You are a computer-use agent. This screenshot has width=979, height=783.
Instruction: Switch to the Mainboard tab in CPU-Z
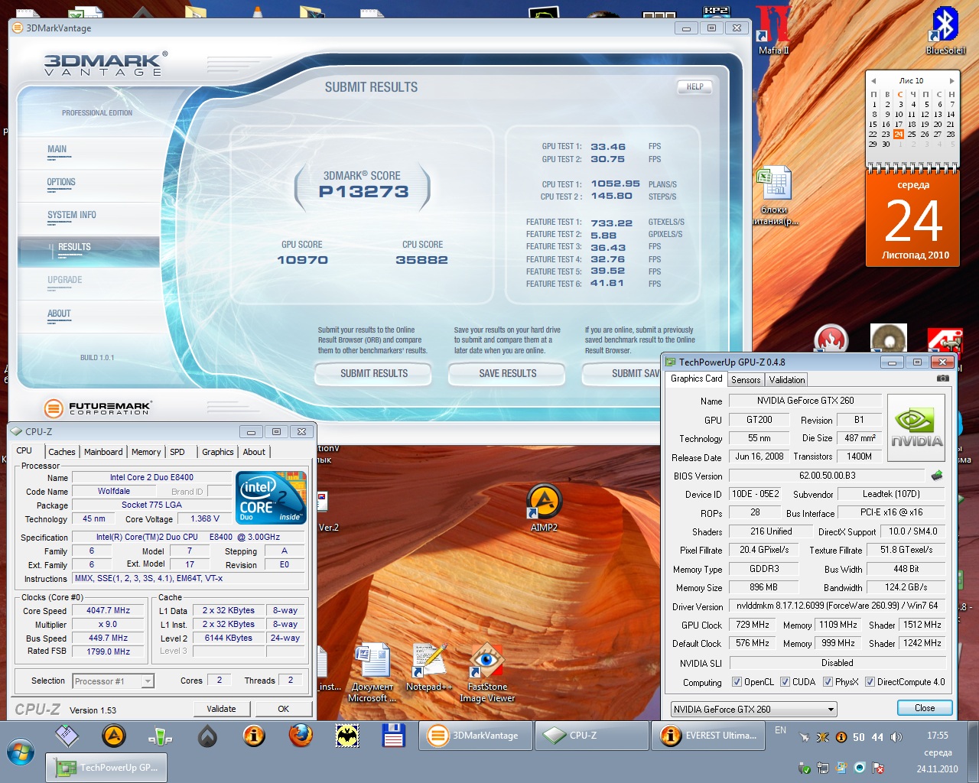click(103, 452)
